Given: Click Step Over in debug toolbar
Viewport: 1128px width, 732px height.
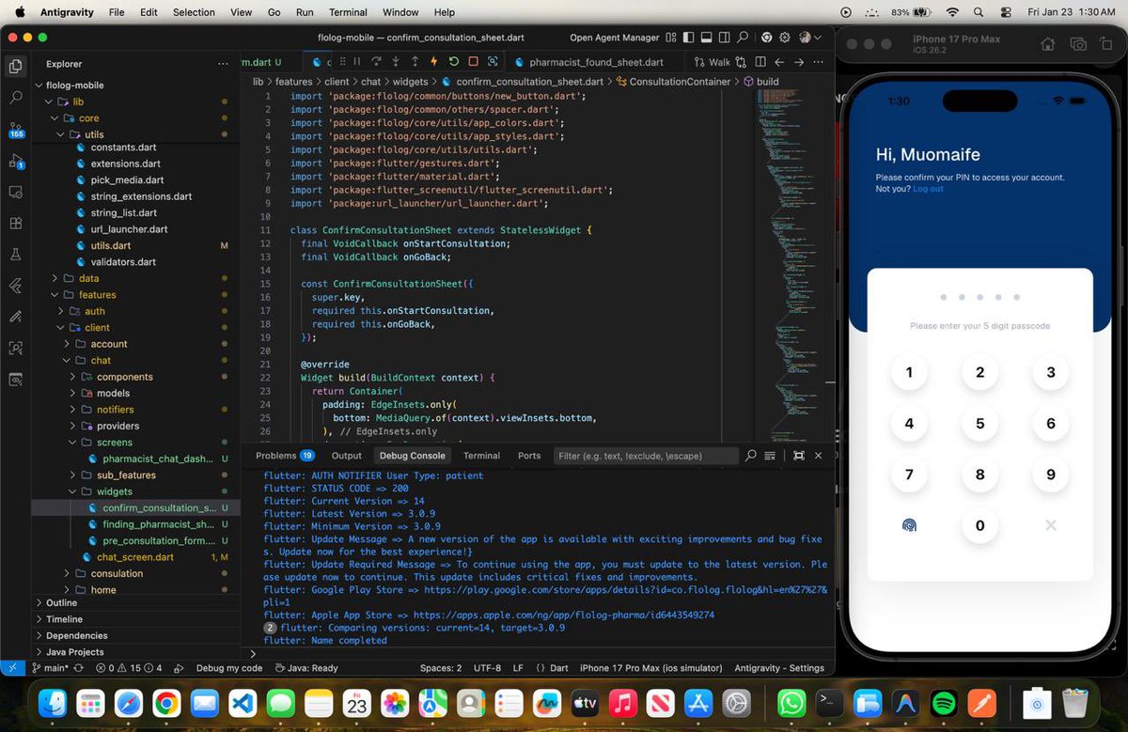Looking at the screenshot, I should 376,62.
